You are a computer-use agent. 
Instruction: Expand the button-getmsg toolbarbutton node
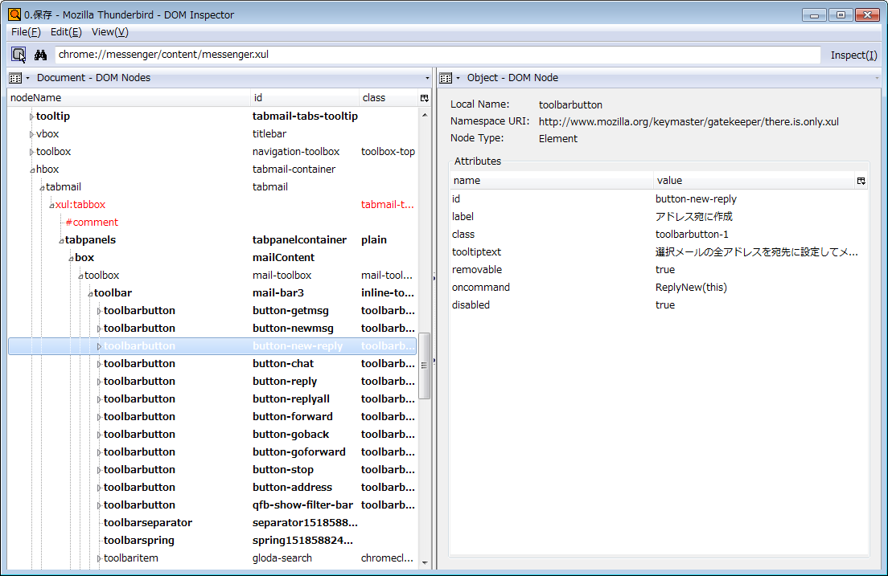[99, 311]
